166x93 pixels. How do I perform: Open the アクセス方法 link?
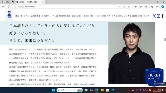click(117, 16)
